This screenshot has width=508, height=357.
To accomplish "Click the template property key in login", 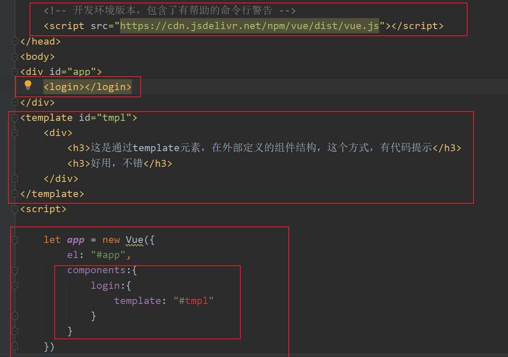I will coord(137,301).
